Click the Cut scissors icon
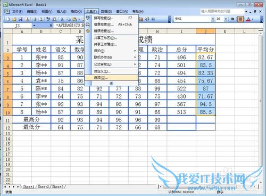Viewport: 266px width, 196px height. [62, 19]
